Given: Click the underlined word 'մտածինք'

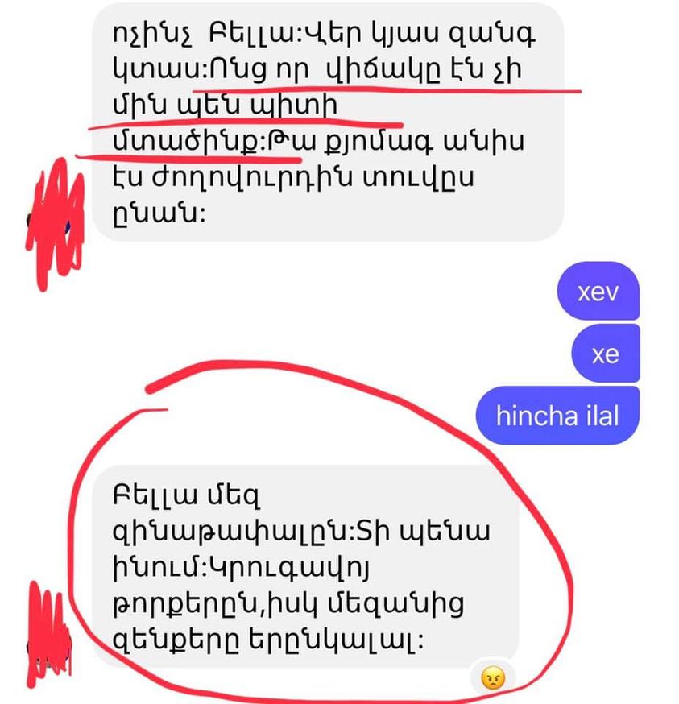Looking at the screenshot, I should [185, 142].
